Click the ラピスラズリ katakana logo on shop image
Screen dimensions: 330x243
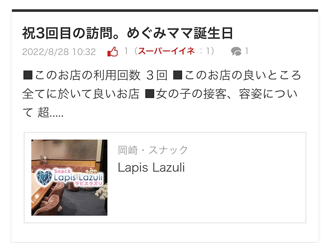(x=88, y=183)
